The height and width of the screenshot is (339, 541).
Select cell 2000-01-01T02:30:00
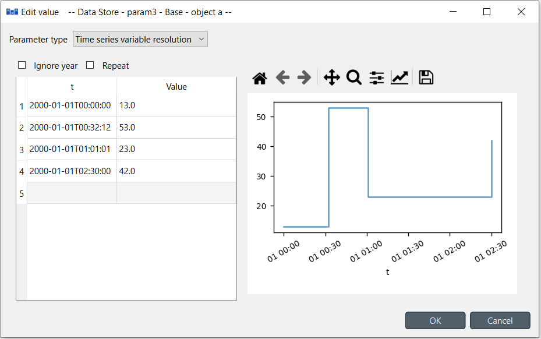(72, 171)
